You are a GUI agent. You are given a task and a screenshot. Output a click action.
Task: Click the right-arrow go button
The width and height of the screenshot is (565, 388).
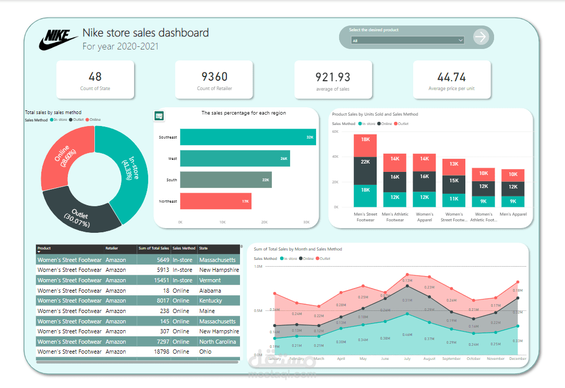pyautogui.click(x=480, y=36)
